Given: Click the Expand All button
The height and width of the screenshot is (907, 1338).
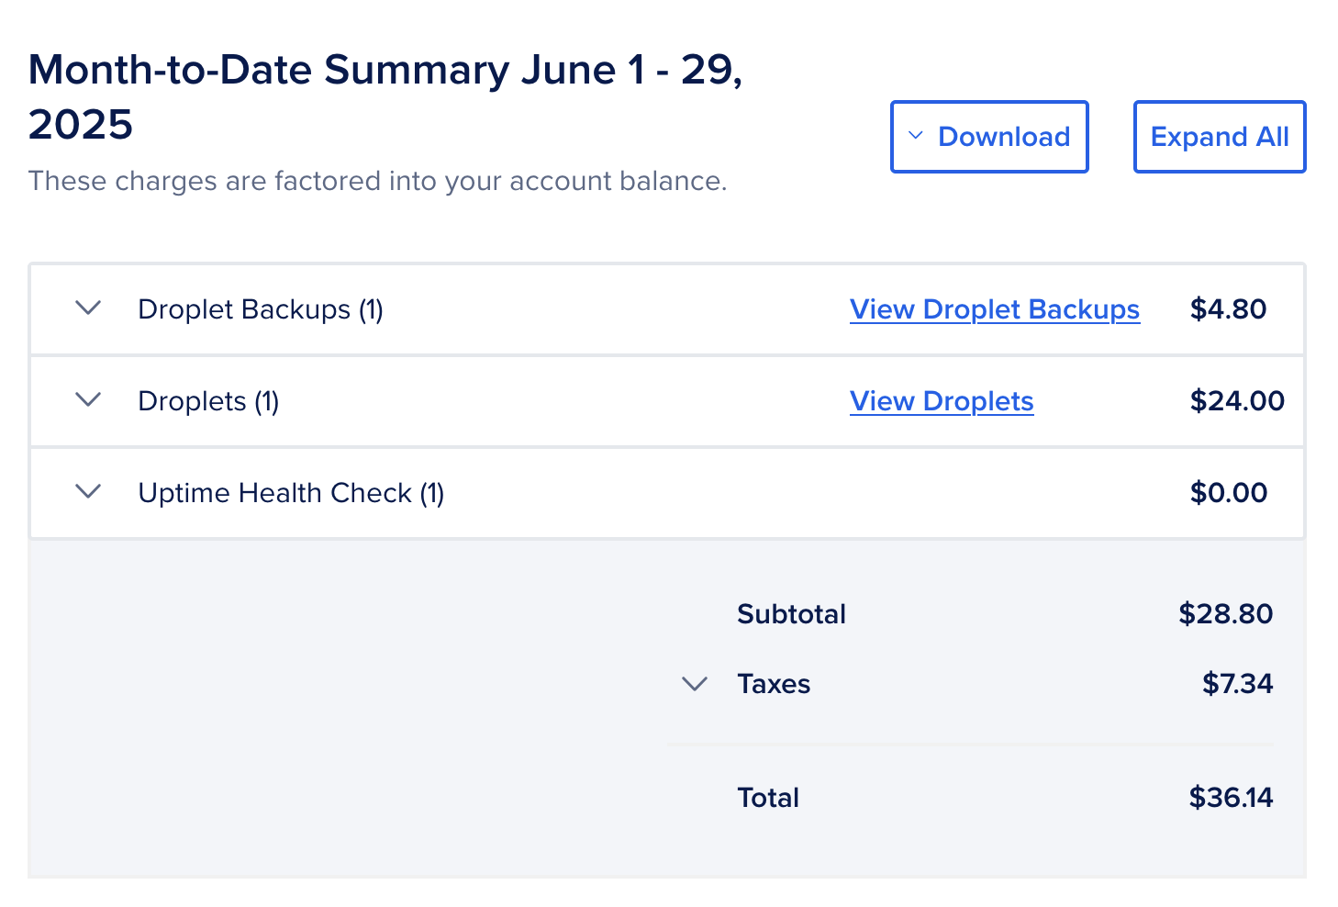Looking at the screenshot, I should tap(1220, 136).
